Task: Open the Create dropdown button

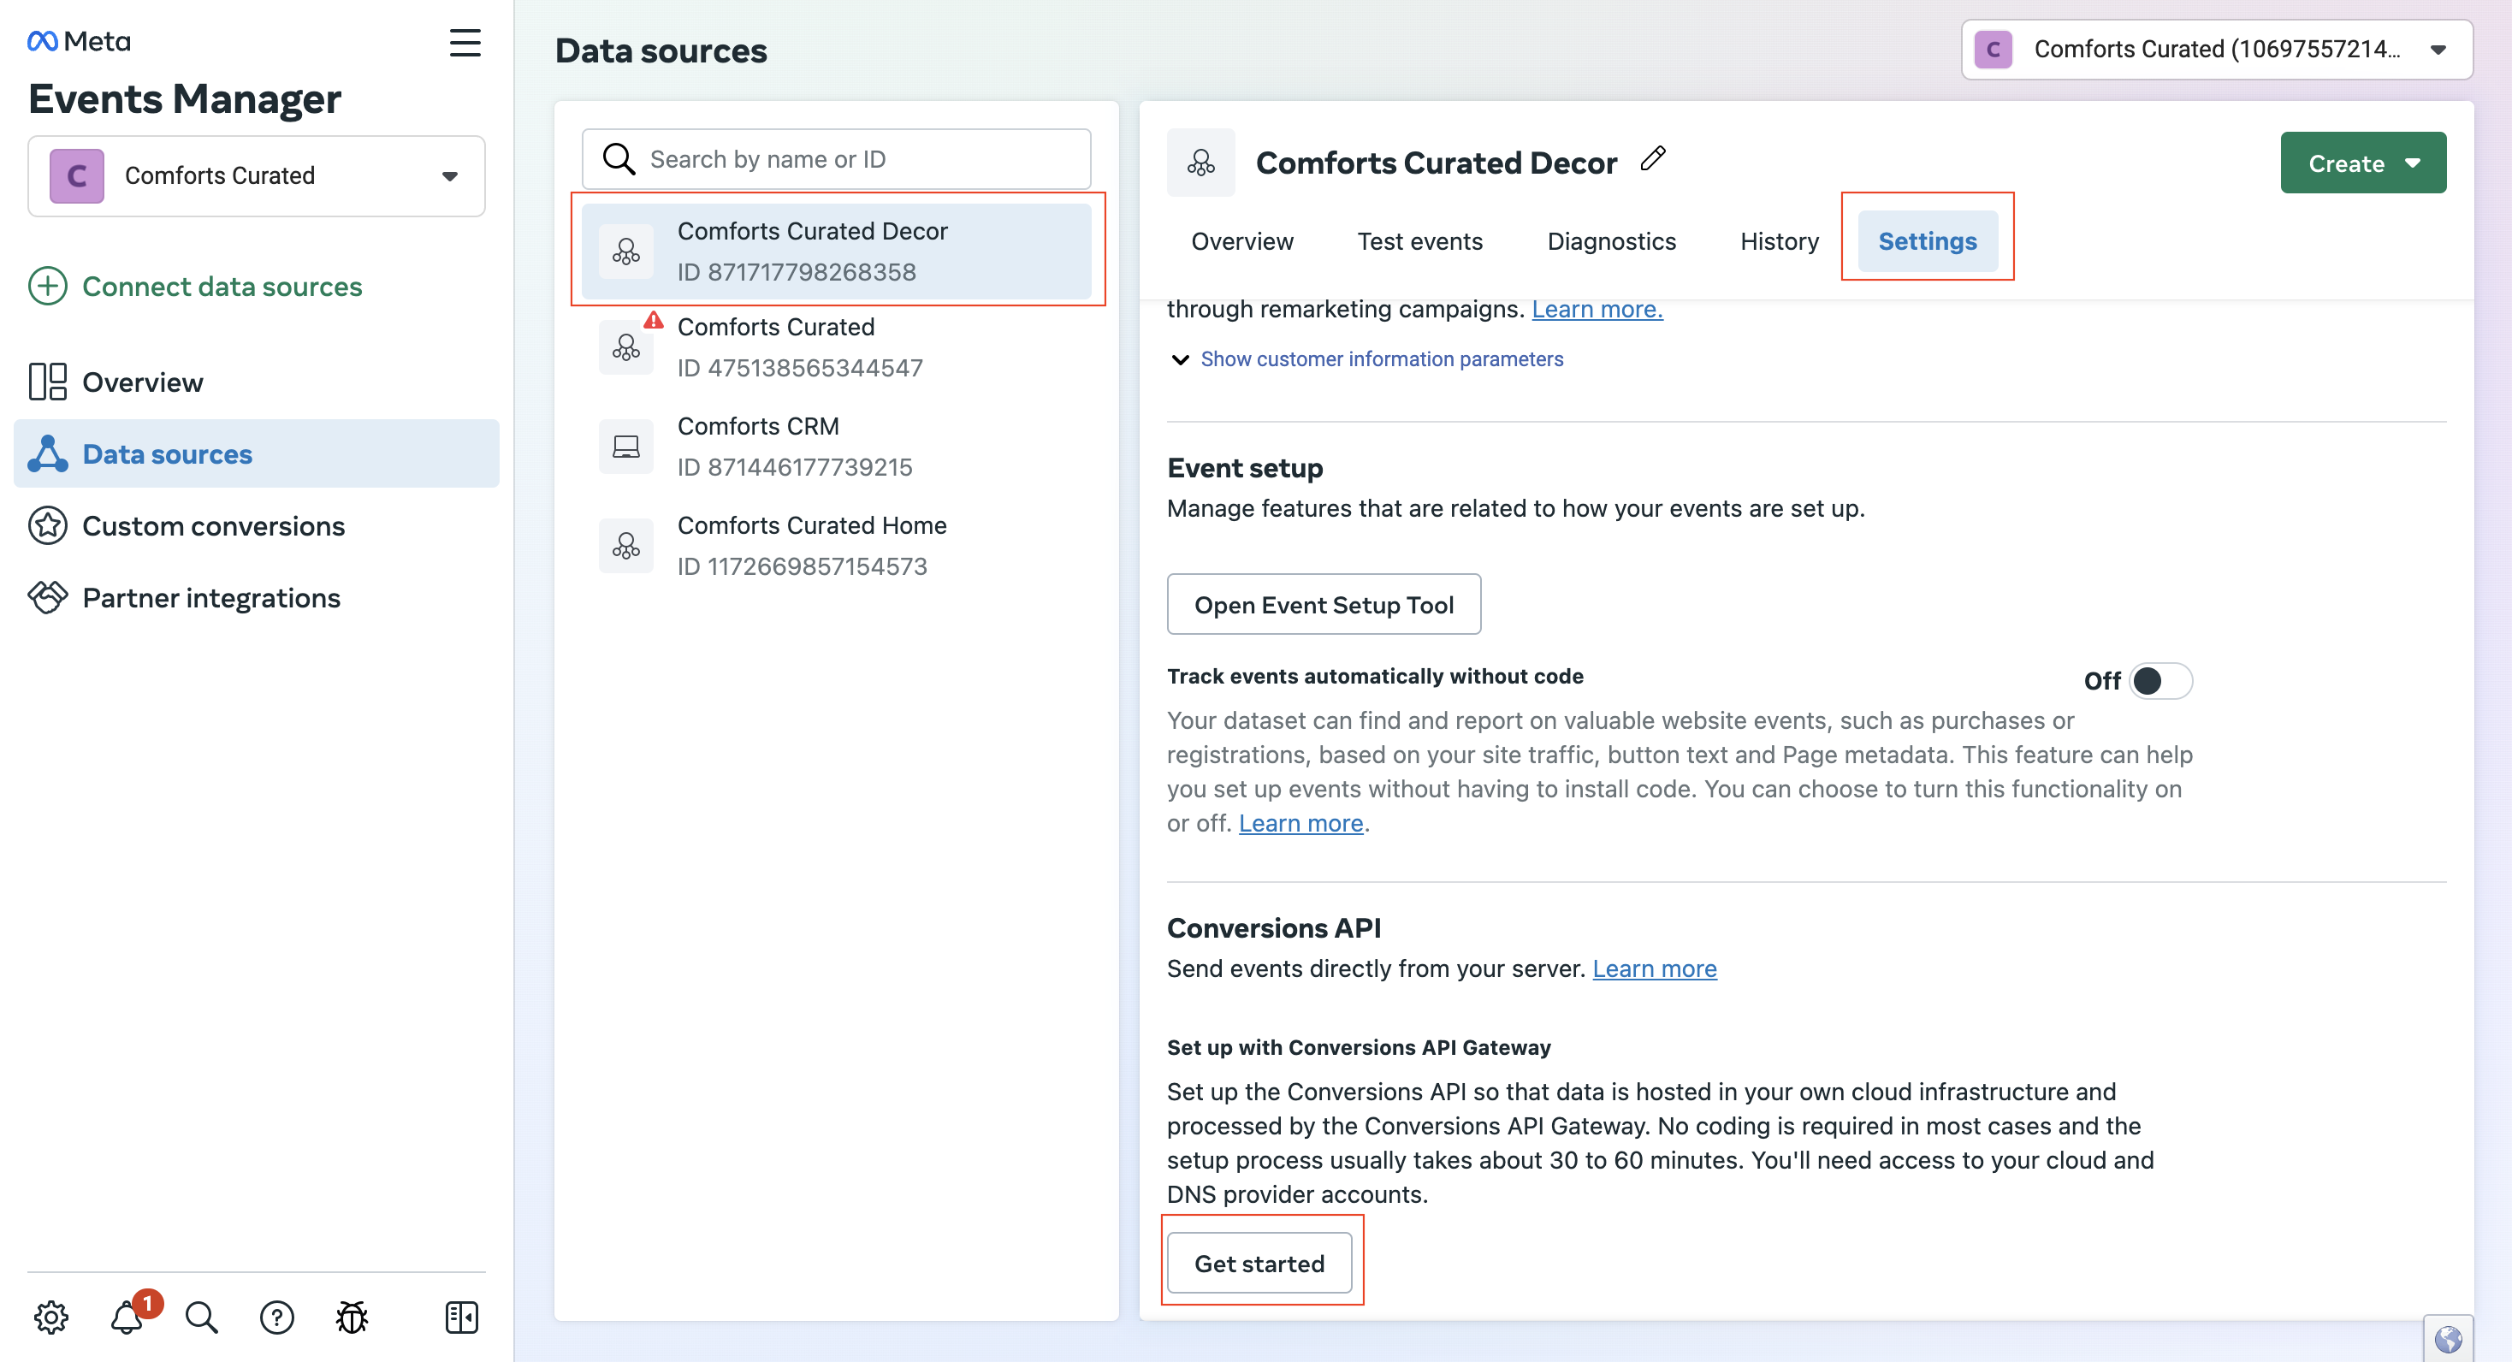Action: 2363,163
